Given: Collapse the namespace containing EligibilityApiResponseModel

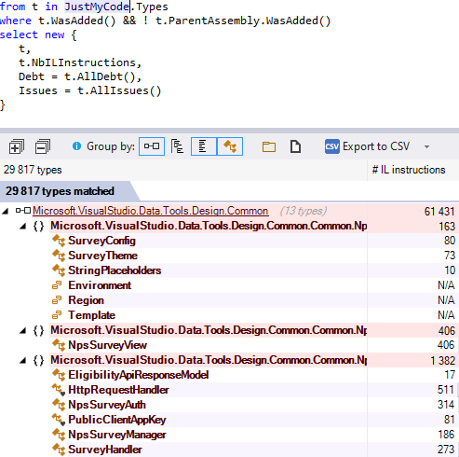Looking at the screenshot, I should tap(22, 361).
